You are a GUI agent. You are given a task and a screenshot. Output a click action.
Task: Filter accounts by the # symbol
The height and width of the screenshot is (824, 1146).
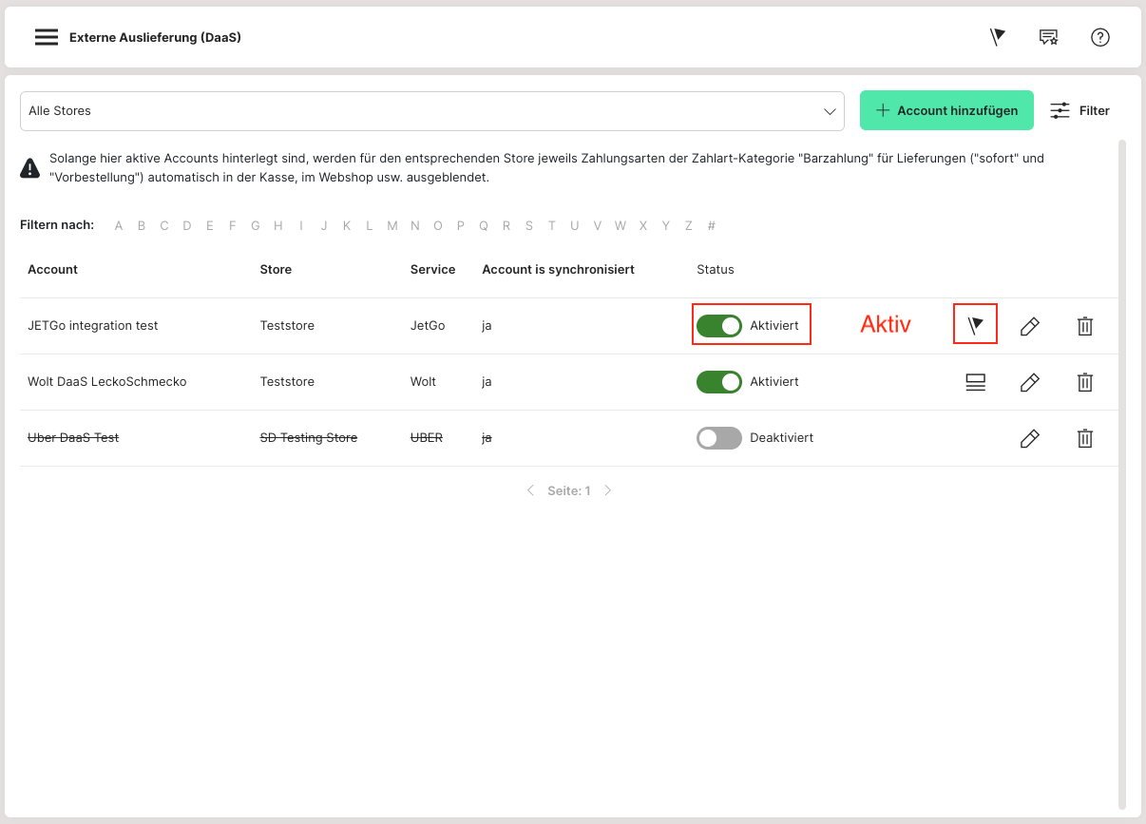point(712,226)
